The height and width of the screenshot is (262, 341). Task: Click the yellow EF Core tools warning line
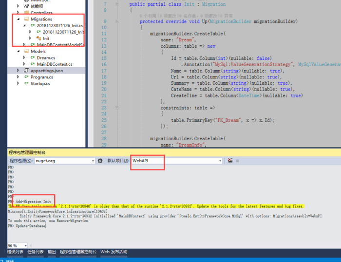tap(156, 206)
